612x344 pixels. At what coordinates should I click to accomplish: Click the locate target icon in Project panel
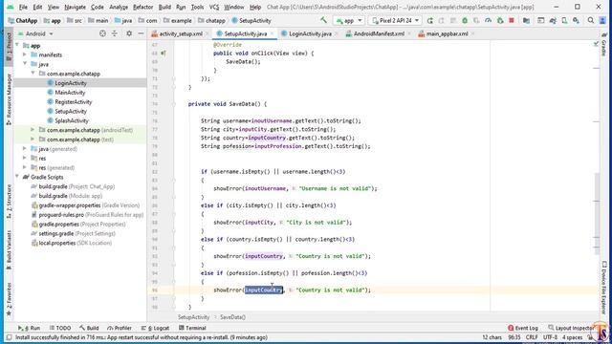102,34
